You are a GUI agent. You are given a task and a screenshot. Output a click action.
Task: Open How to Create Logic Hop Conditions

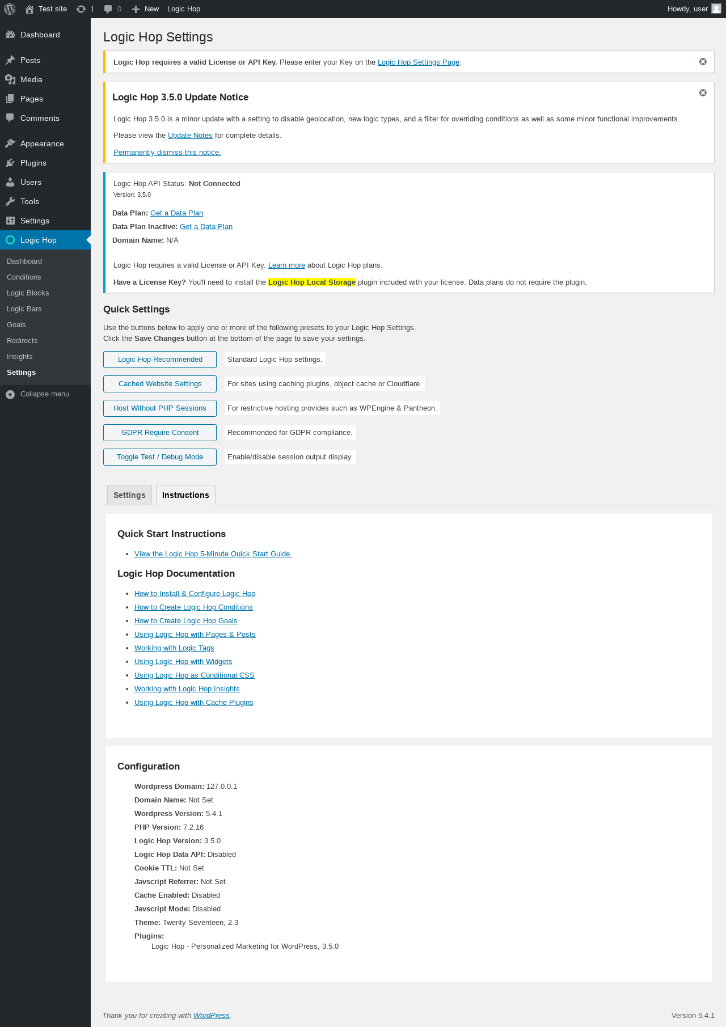pos(193,607)
